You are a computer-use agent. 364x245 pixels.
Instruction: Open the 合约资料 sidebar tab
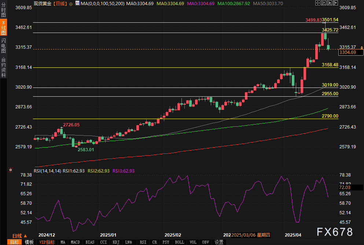tap(3, 67)
